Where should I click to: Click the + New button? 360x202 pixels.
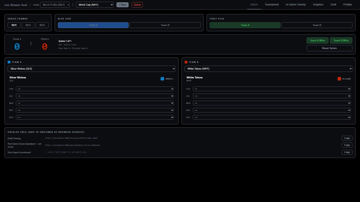point(122,5)
